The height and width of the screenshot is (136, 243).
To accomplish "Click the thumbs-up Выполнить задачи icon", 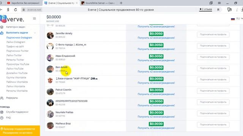I will click(x=2, y=33).
